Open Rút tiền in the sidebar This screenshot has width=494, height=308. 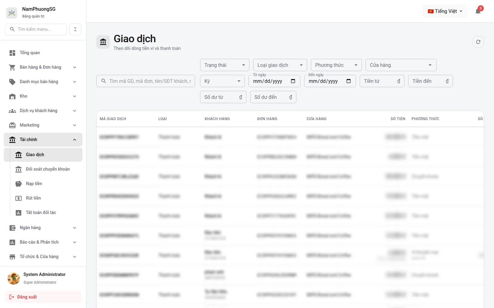click(x=43, y=198)
